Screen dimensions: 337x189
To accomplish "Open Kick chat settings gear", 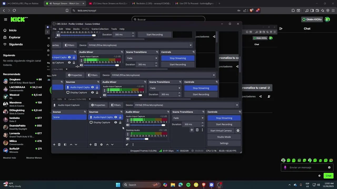I will tap(319, 176).
